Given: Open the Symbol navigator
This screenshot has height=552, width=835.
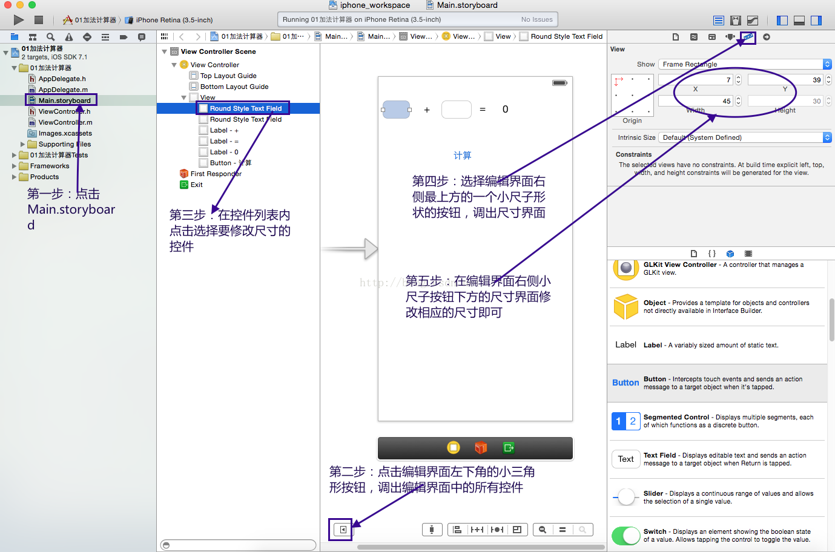Looking at the screenshot, I should [x=33, y=37].
